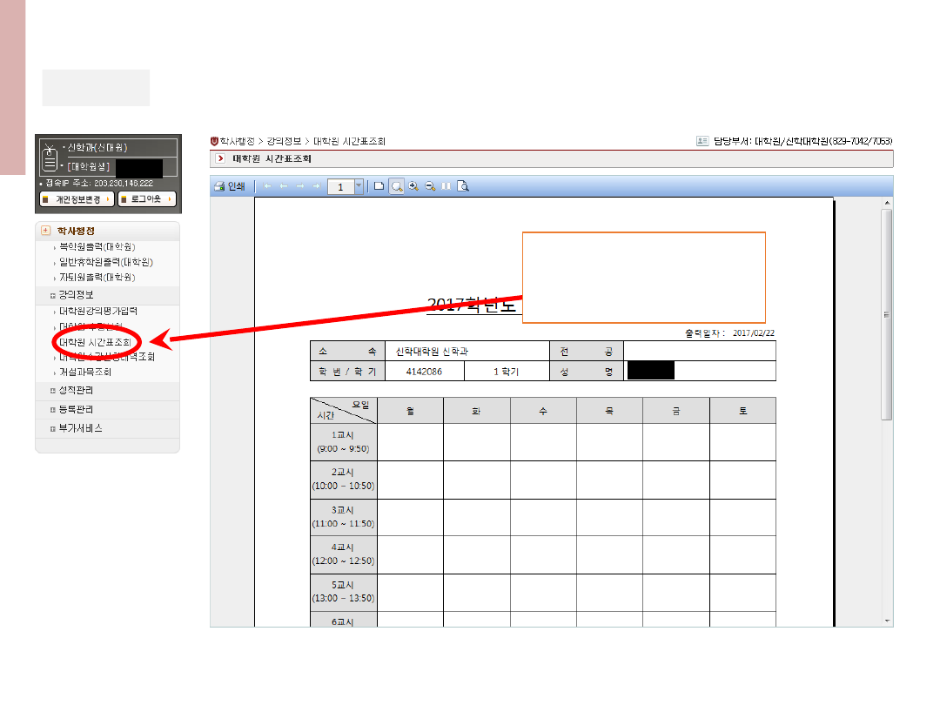Screen dimensions: 940x705
Task: Jump to the last page arrow
Action: point(317,186)
